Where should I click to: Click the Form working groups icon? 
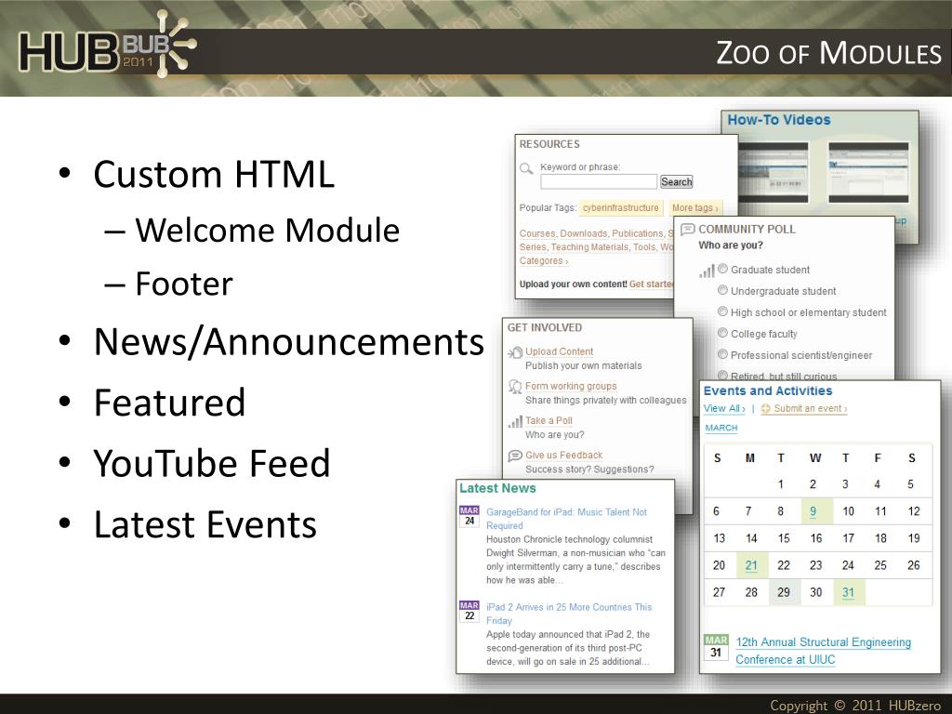[x=515, y=387]
